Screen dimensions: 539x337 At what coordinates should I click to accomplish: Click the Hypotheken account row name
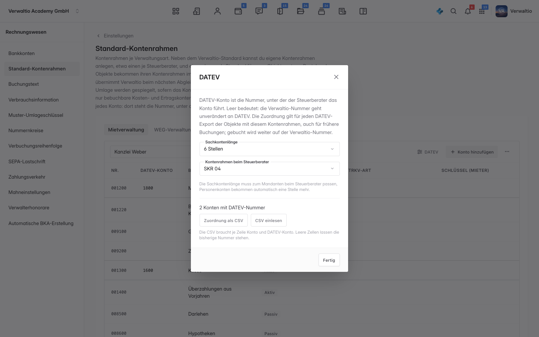(202, 333)
